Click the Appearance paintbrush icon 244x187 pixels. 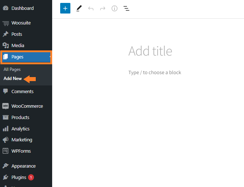click(5, 166)
